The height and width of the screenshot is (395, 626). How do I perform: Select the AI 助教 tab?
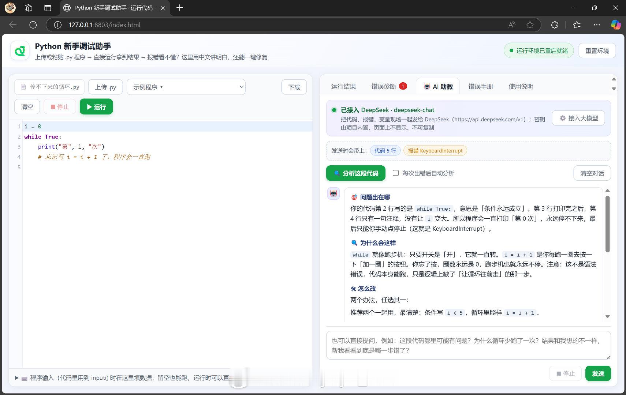click(438, 87)
